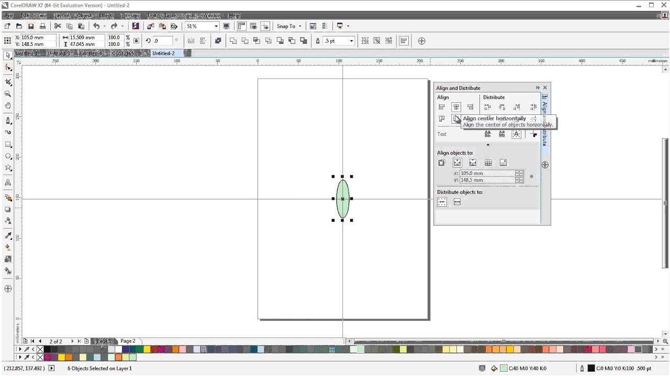
Task: Toggle Show rulers button in toolbar
Action: 242,26
